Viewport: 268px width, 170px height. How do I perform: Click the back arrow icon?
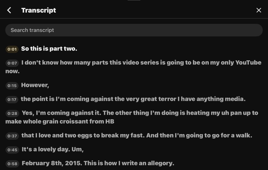tap(9, 10)
